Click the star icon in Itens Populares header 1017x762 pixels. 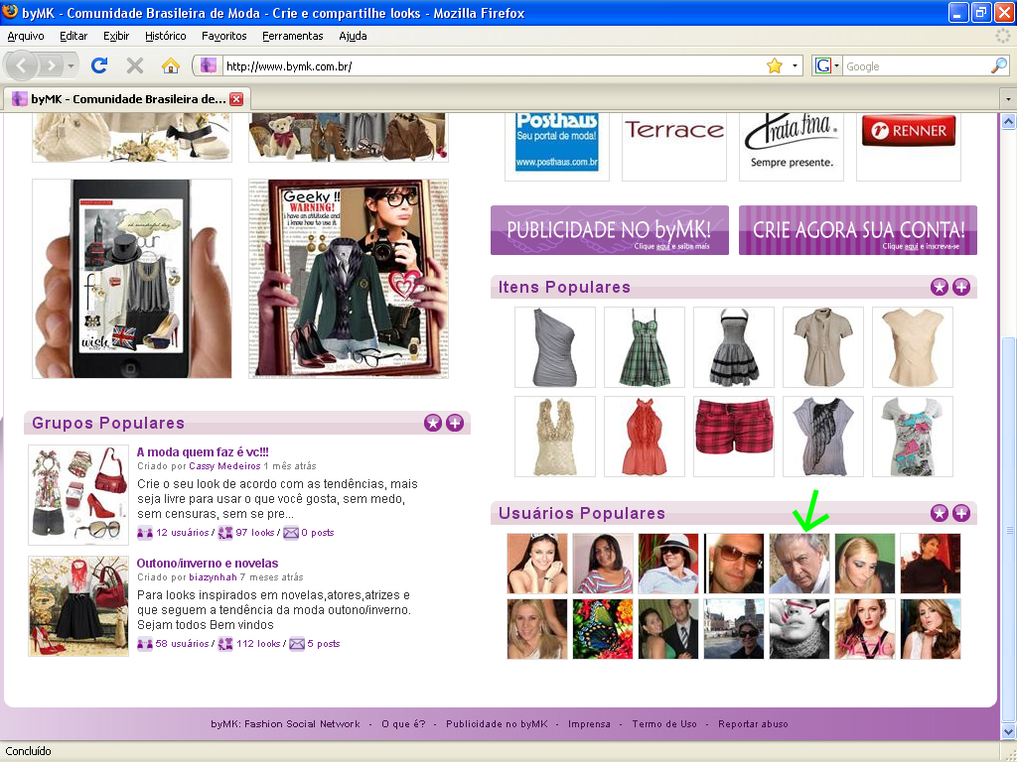pyautogui.click(x=939, y=287)
